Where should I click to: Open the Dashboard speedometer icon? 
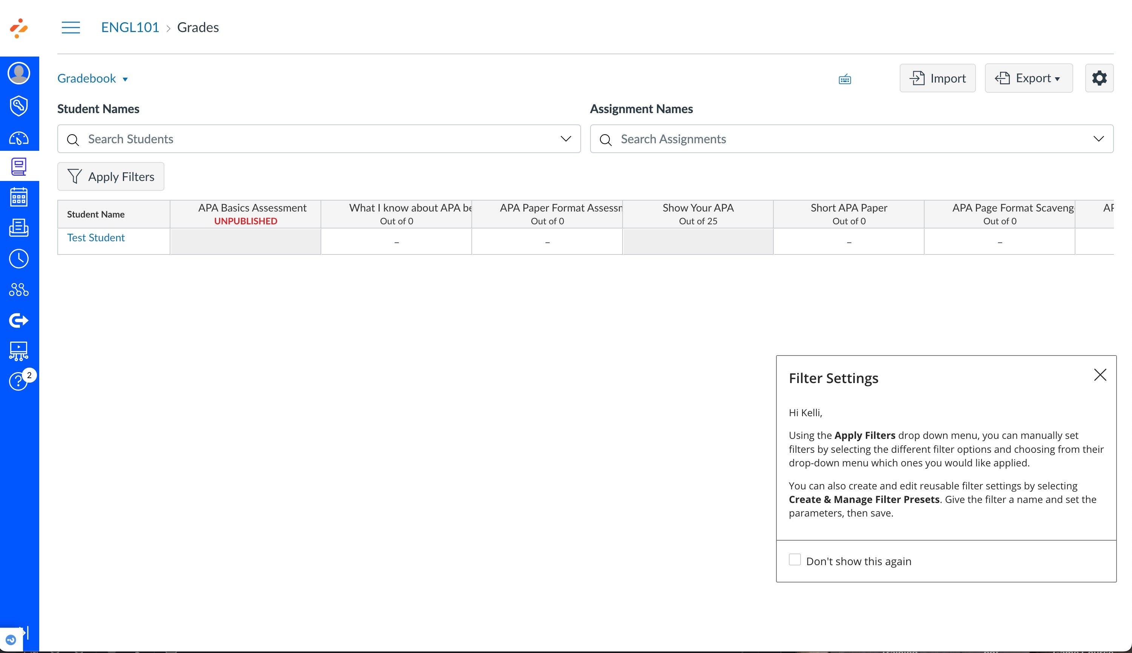point(19,138)
